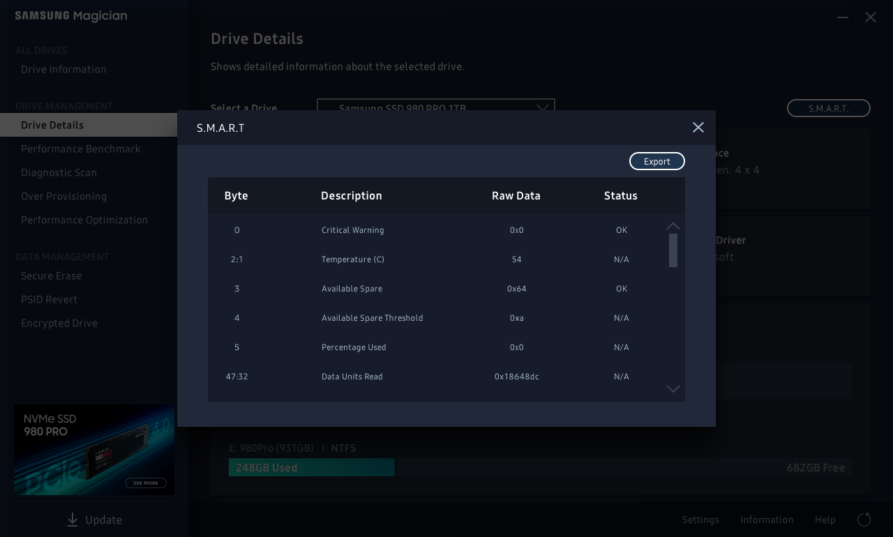Open Help in the bottom bar
The image size is (893, 537).
click(x=825, y=520)
